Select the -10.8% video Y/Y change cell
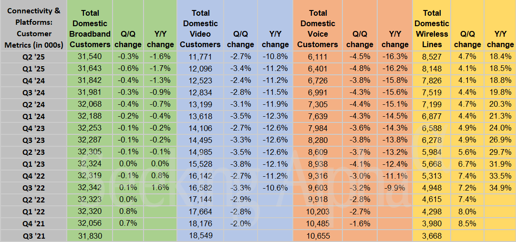Image resolution: width=516 pixels, height=242 pixels. tap(275, 56)
